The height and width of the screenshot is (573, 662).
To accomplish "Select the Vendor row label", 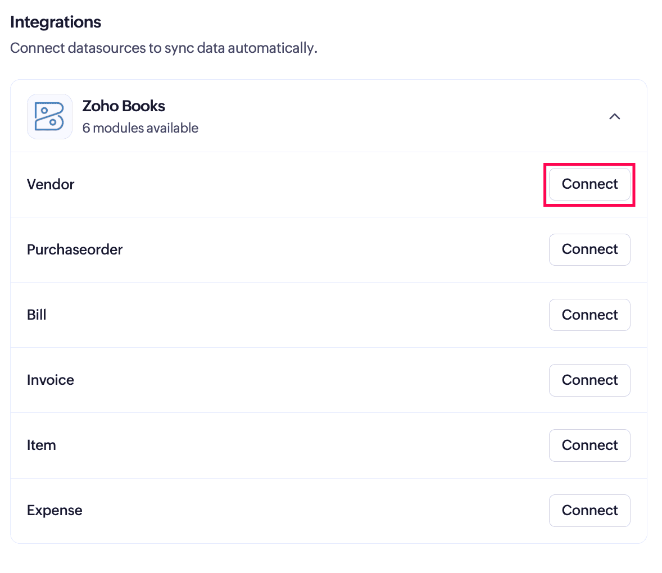I will point(51,184).
